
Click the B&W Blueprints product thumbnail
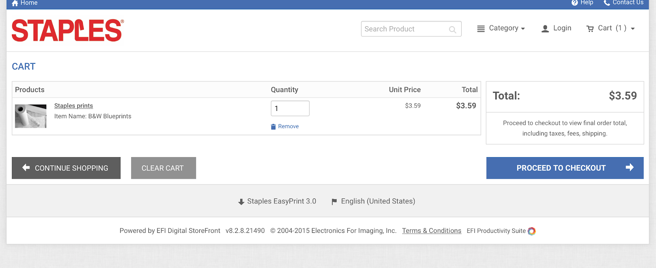31,116
